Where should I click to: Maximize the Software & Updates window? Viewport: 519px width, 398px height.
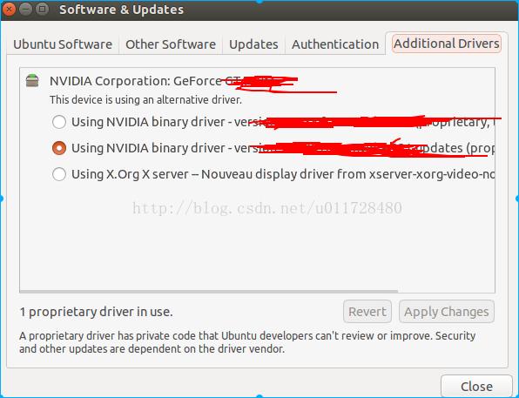(x=43, y=10)
